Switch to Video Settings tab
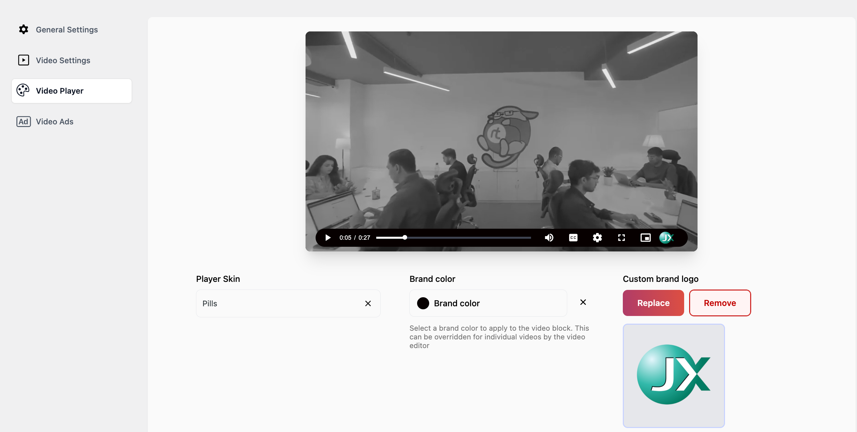 pyautogui.click(x=63, y=61)
